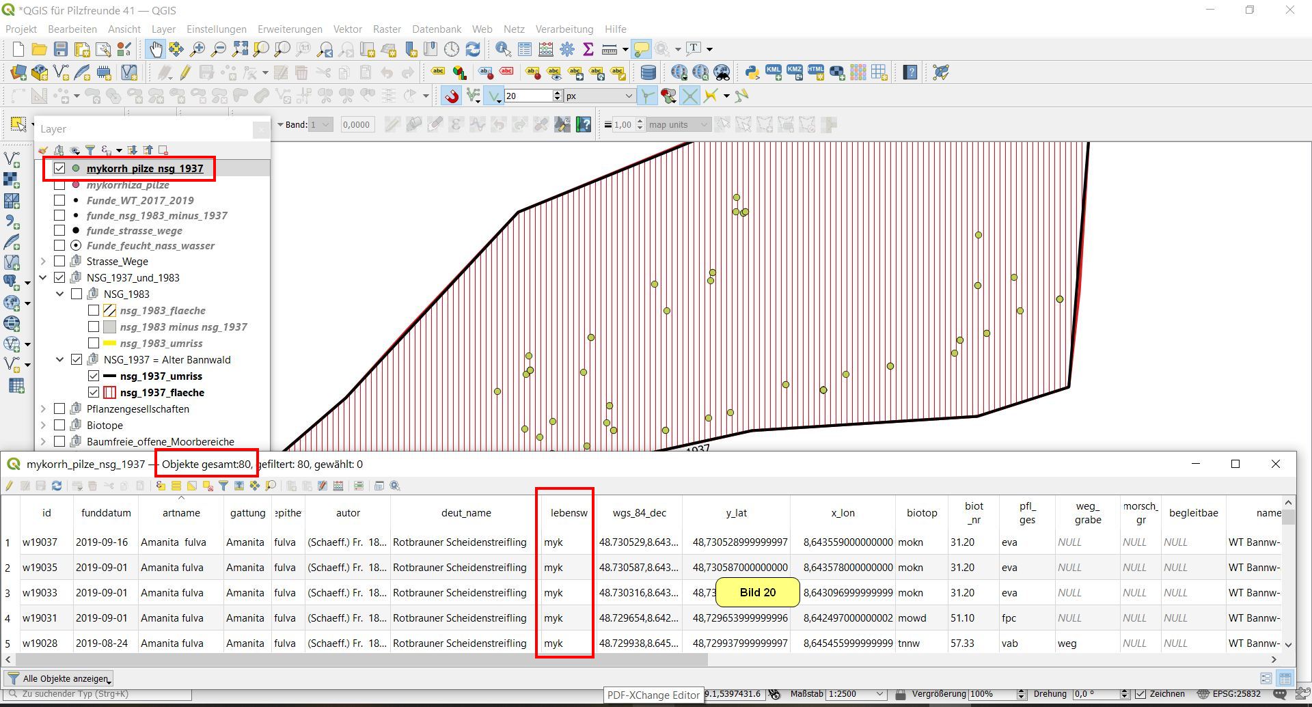Click the Save Project disk icon
1312x707 pixels.
click(x=61, y=49)
